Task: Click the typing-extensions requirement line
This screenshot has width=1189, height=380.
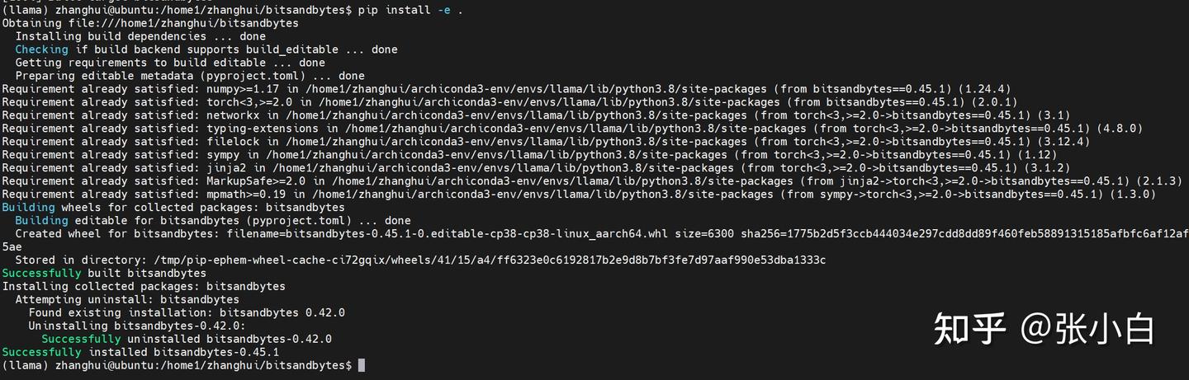Action: coord(571,129)
